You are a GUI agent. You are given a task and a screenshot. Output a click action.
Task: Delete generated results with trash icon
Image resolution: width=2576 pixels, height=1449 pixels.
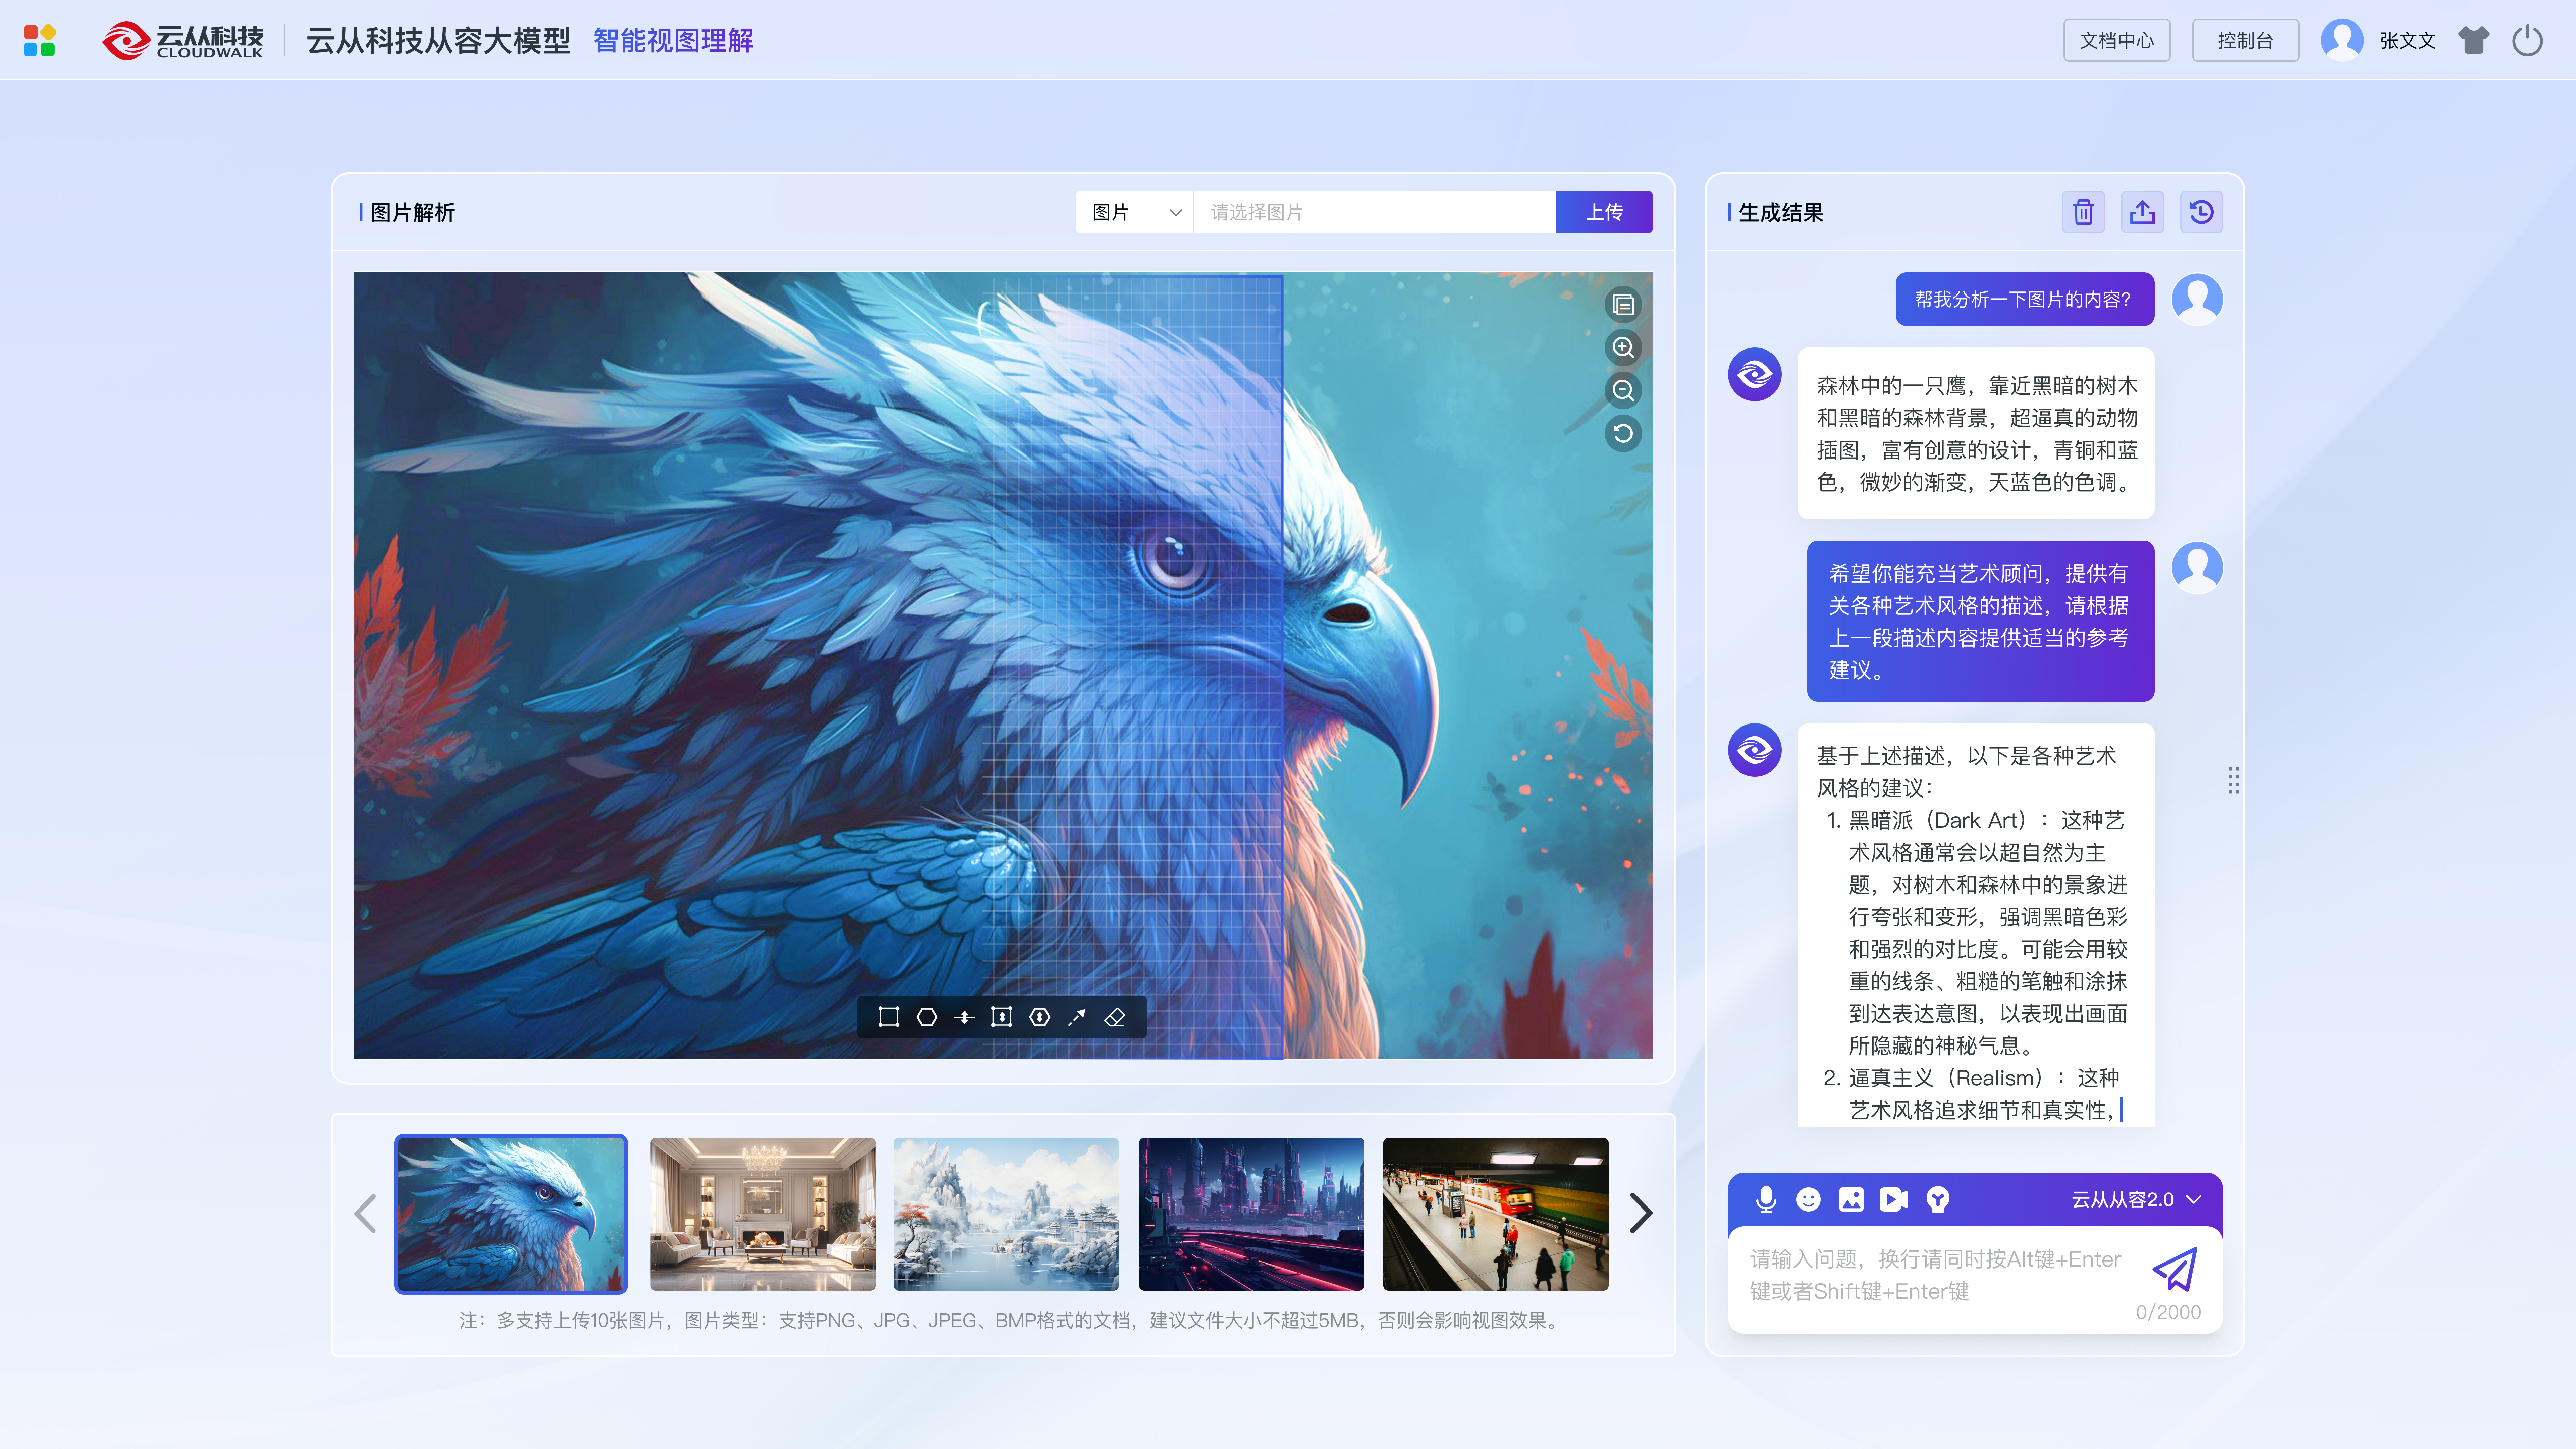(2083, 212)
